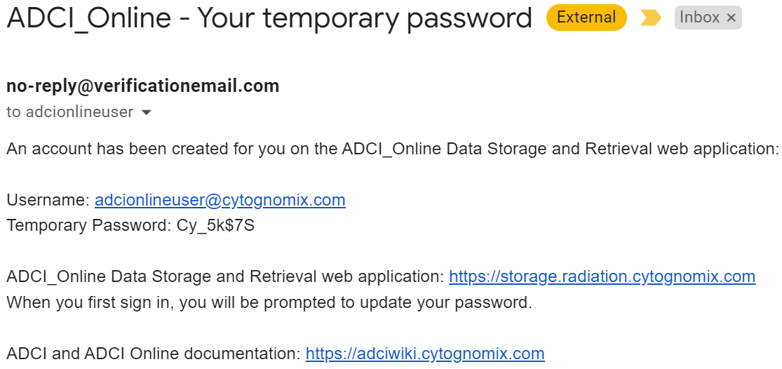The width and height of the screenshot is (782, 369).
Task: Open the adcionlineuser@cytognomix.com username link
Action: (x=220, y=200)
